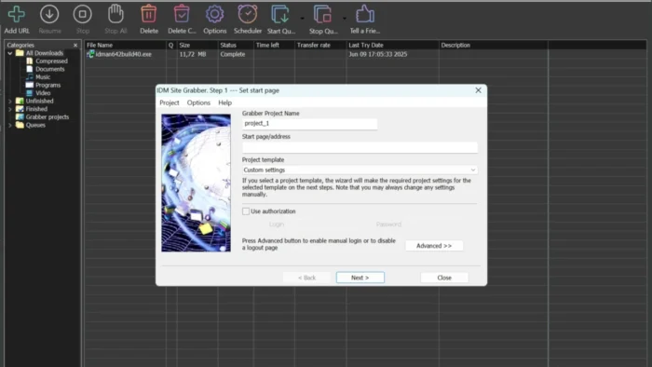This screenshot has width=652, height=367.
Task: Sort by the Last Try Date column
Action: [392, 45]
